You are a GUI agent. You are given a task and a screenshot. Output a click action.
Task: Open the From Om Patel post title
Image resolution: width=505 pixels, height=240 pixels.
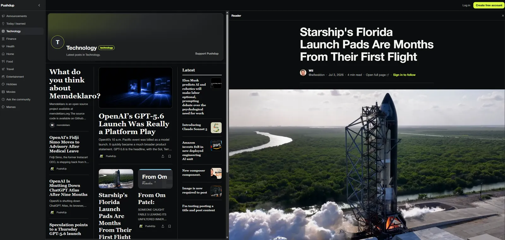pos(151,199)
